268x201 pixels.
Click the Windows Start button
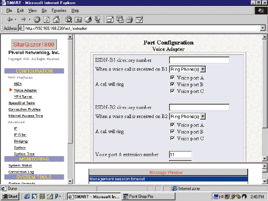(x=11, y=196)
